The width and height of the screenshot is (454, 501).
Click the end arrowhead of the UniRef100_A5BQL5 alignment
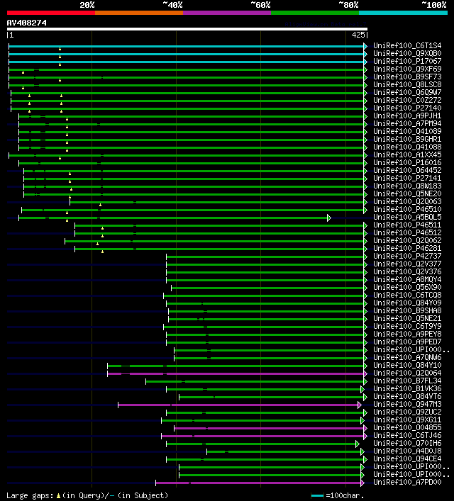point(329,218)
